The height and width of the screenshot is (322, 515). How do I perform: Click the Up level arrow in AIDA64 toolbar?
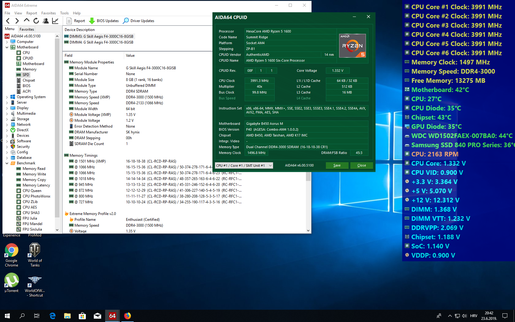[x=27, y=21]
